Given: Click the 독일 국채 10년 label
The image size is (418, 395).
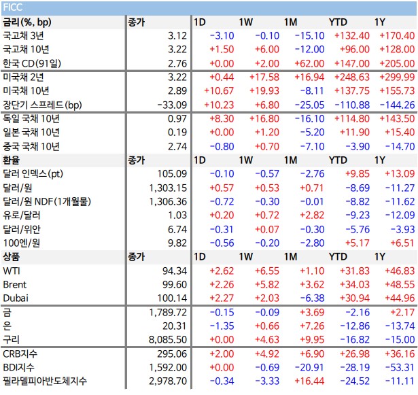Looking at the screenshot, I should click(31, 119).
